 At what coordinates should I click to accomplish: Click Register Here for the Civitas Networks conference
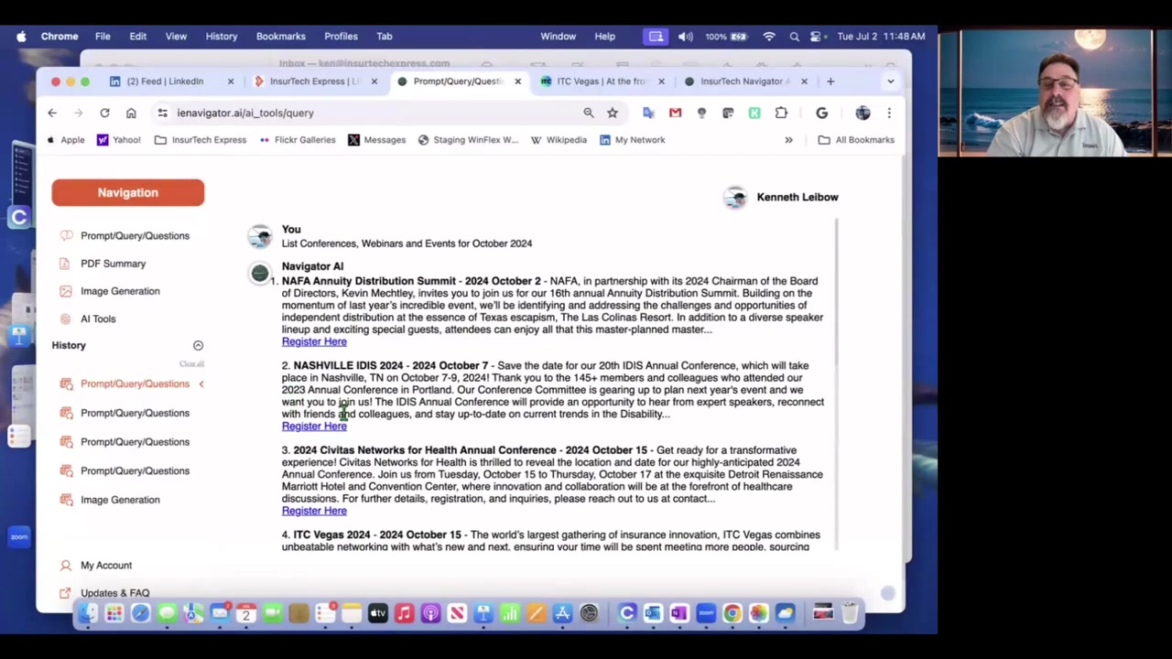(314, 511)
